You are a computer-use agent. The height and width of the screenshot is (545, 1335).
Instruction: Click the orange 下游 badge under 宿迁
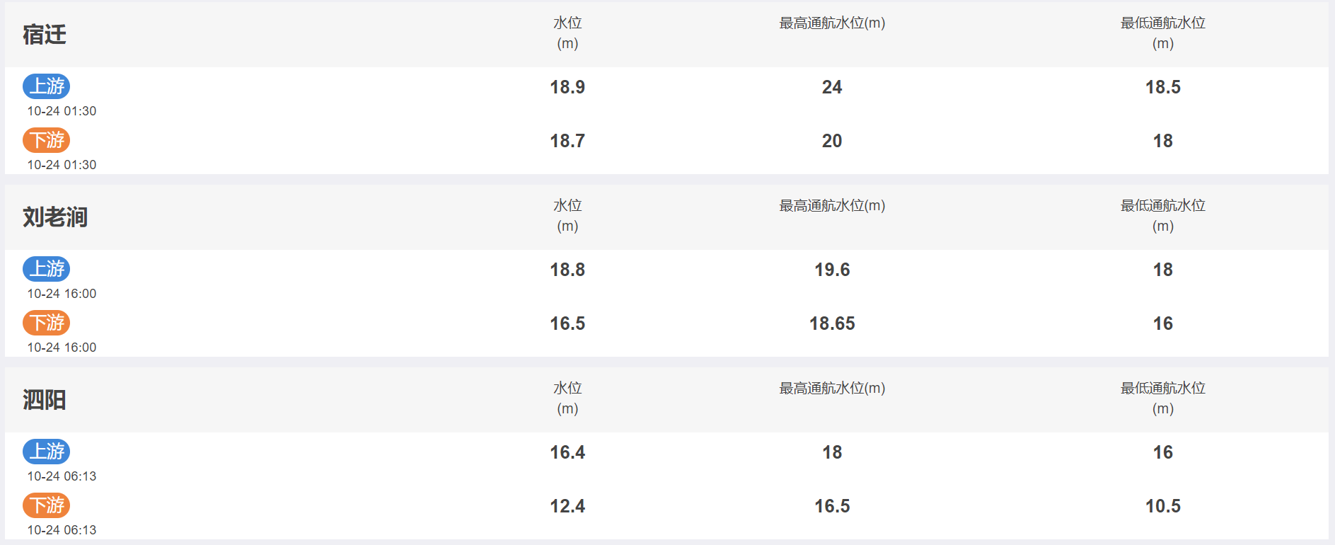click(x=46, y=140)
